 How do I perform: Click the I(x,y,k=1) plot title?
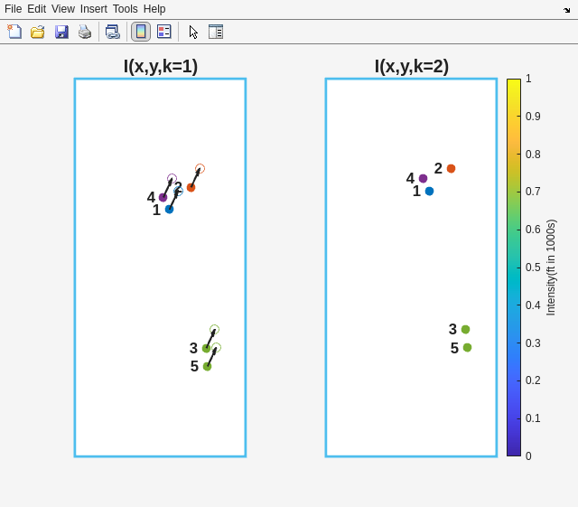pyautogui.click(x=161, y=66)
